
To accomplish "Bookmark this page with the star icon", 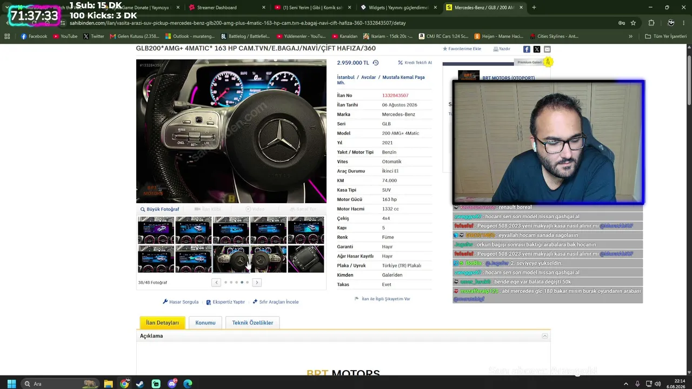I will pos(633,23).
